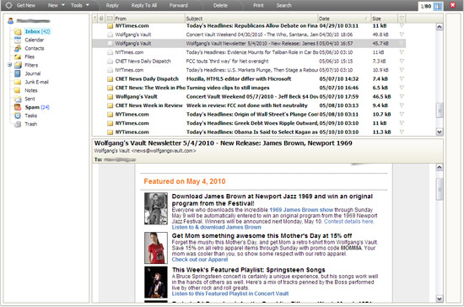Viewport: 464px width, 307px height.
Task: Toggle flag on Week in review email
Action: (x=402, y=105)
